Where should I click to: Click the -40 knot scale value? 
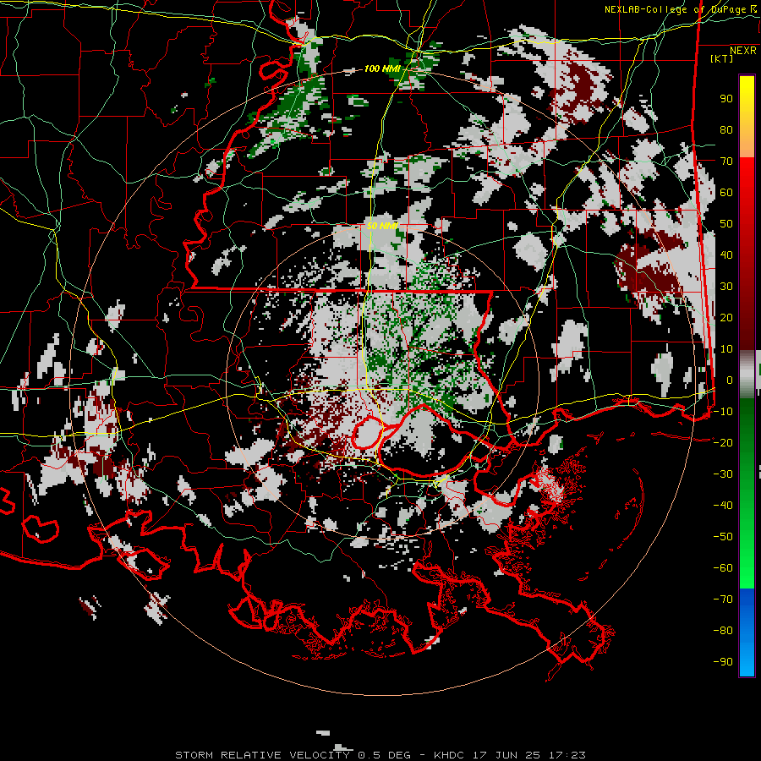(723, 506)
